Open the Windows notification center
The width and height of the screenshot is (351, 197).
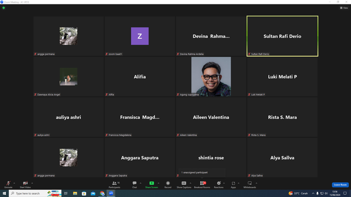(345, 193)
